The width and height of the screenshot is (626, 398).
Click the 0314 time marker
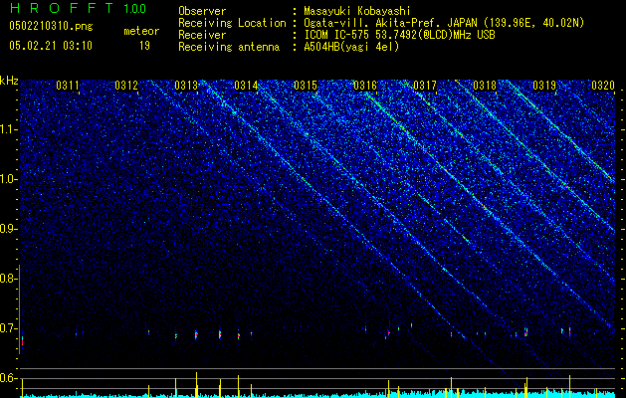[246, 86]
